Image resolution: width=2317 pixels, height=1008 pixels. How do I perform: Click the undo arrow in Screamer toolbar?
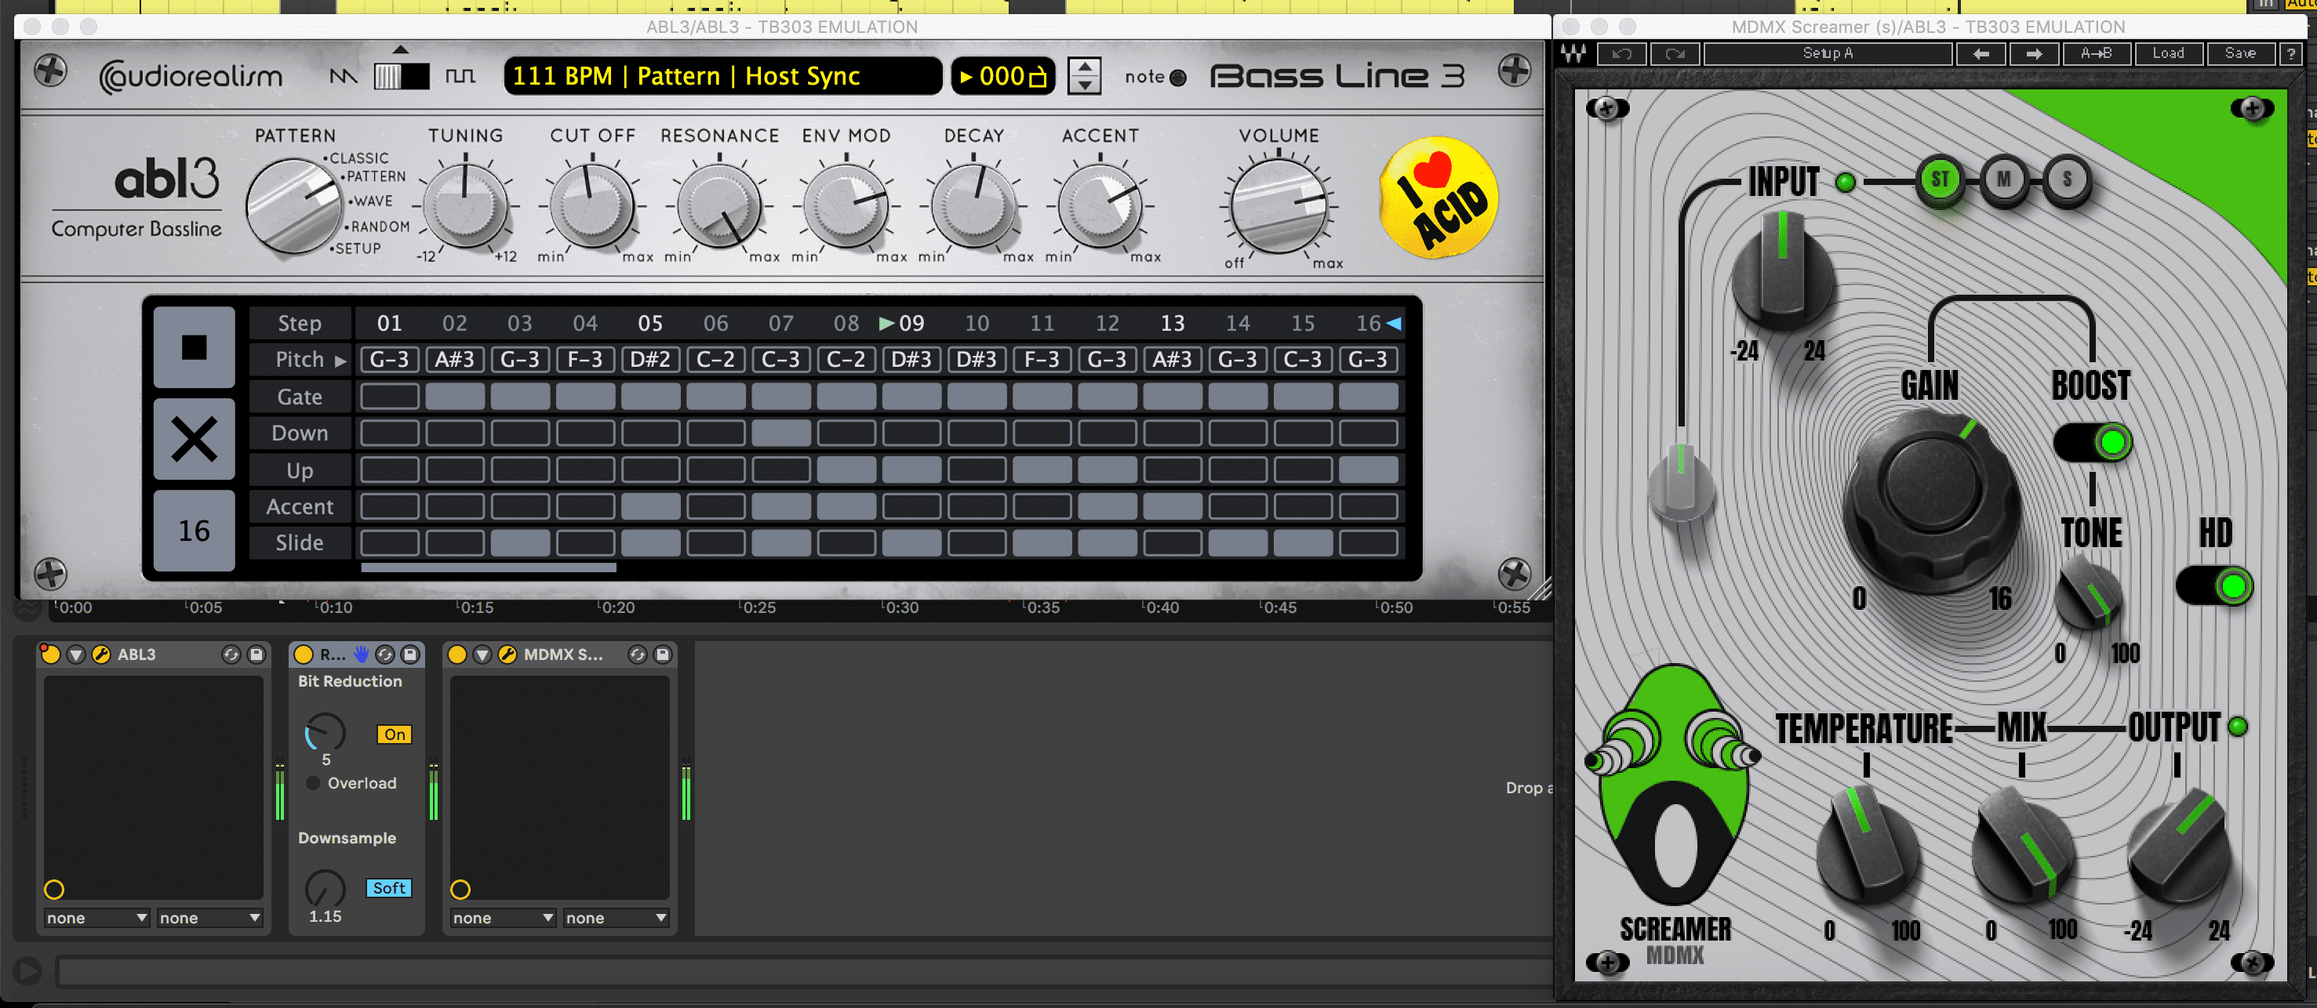click(1622, 54)
